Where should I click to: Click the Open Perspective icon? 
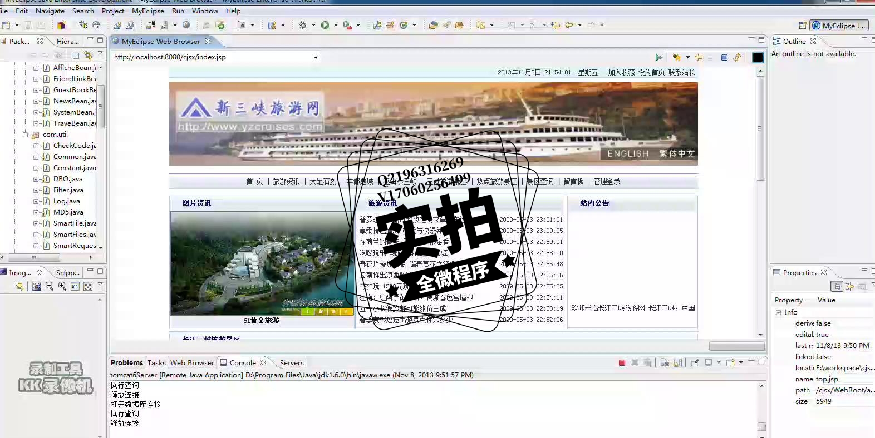803,26
